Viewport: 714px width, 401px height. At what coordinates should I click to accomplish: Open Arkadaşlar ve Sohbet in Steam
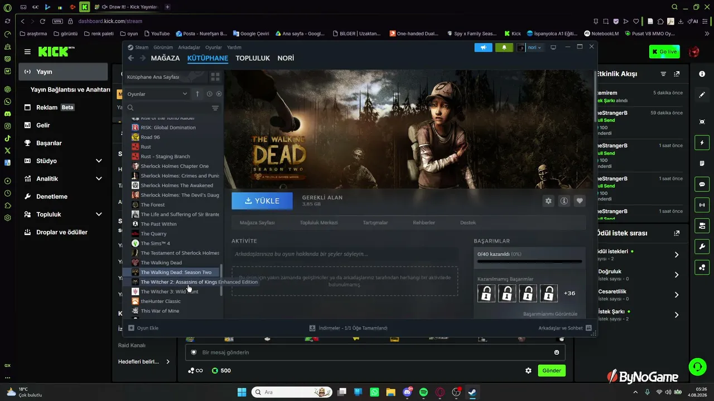coord(565,328)
